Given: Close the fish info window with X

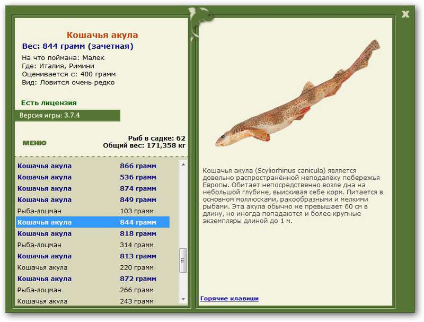Looking at the screenshot, I should [x=405, y=14].
